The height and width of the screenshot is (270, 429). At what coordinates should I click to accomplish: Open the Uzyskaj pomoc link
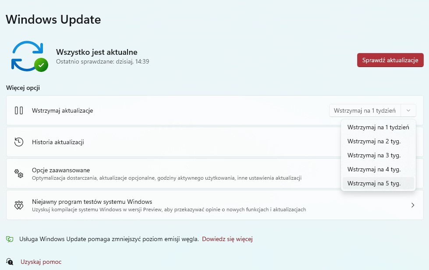(41, 262)
